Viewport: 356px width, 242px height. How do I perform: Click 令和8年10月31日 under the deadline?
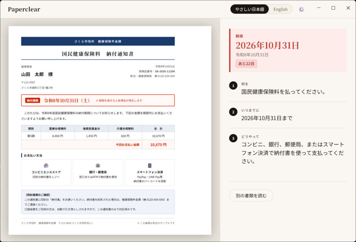click(252, 55)
